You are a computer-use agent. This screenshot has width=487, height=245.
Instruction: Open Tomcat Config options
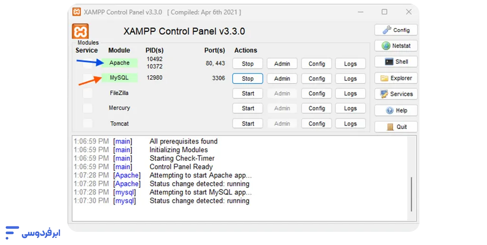pos(316,124)
